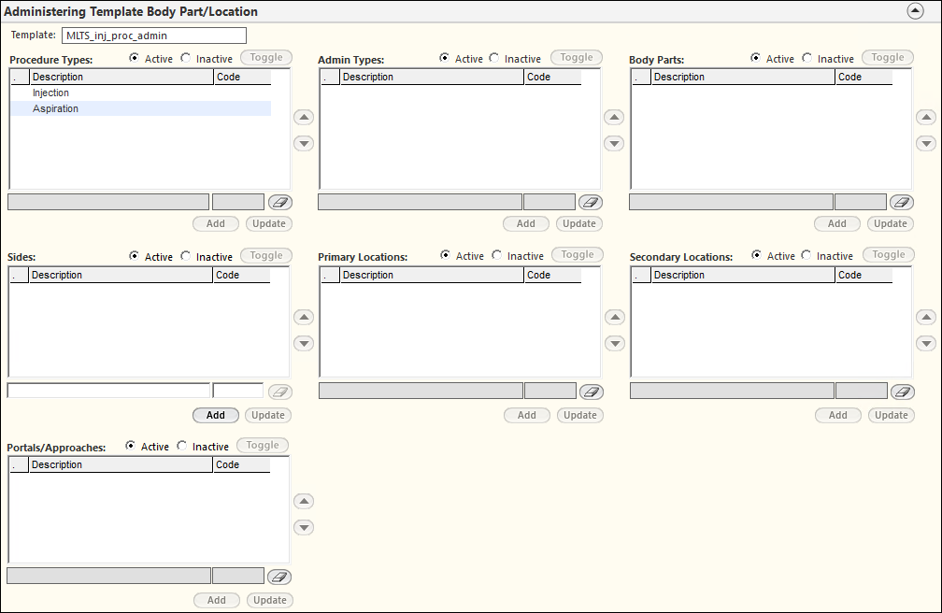
Task: Click Toggle button for Body Parts
Action: (888, 57)
